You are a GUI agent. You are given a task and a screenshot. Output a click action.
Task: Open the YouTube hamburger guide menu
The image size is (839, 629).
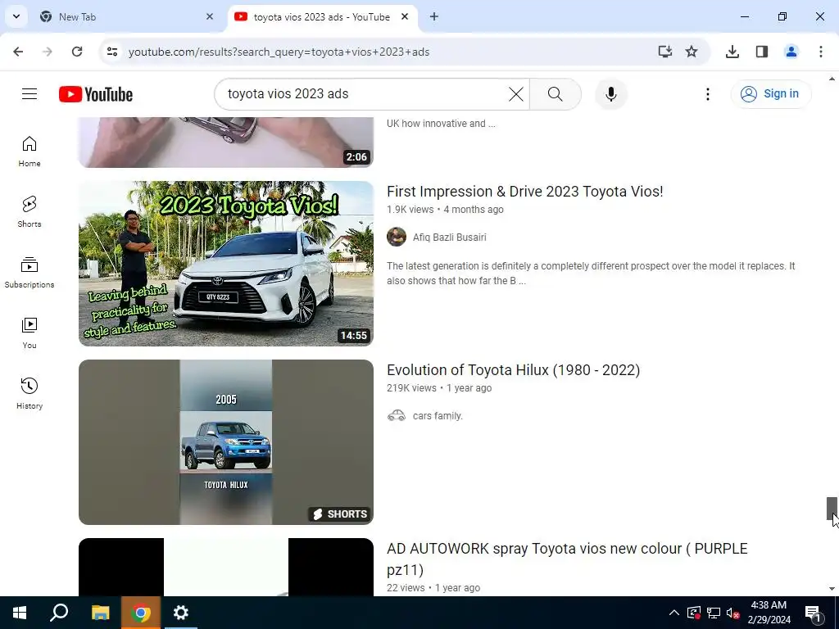click(29, 94)
